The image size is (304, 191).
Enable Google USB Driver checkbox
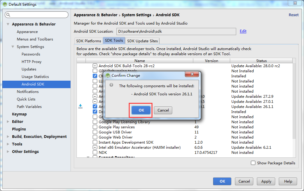tap(95, 132)
